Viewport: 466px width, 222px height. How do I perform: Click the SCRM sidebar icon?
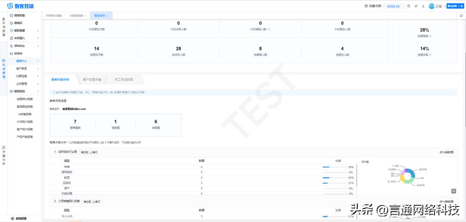[11, 53]
